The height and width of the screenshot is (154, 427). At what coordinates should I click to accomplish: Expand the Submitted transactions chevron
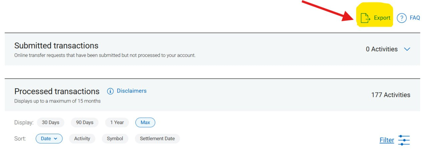tap(407, 49)
